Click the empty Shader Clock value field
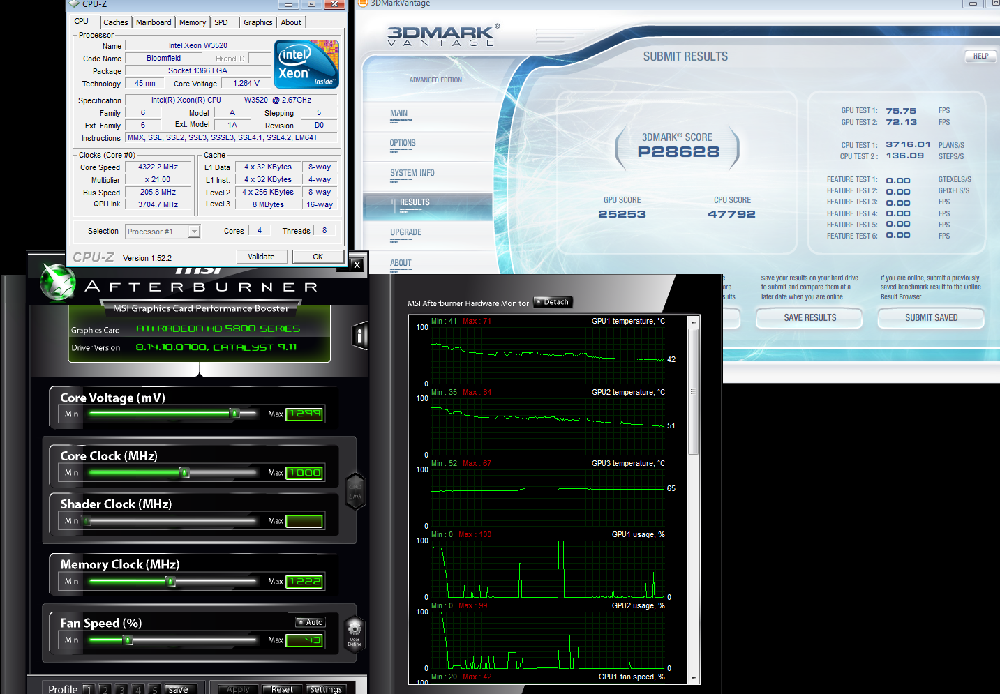Screen dimensions: 1000x694 tap(304, 520)
